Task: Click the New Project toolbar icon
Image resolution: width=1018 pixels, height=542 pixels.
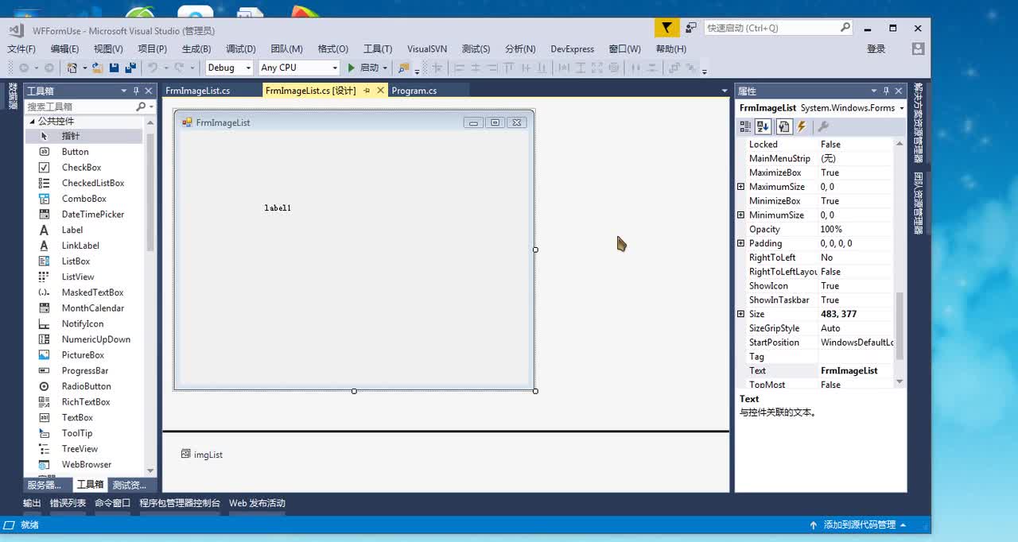Action: (x=72, y=68)
